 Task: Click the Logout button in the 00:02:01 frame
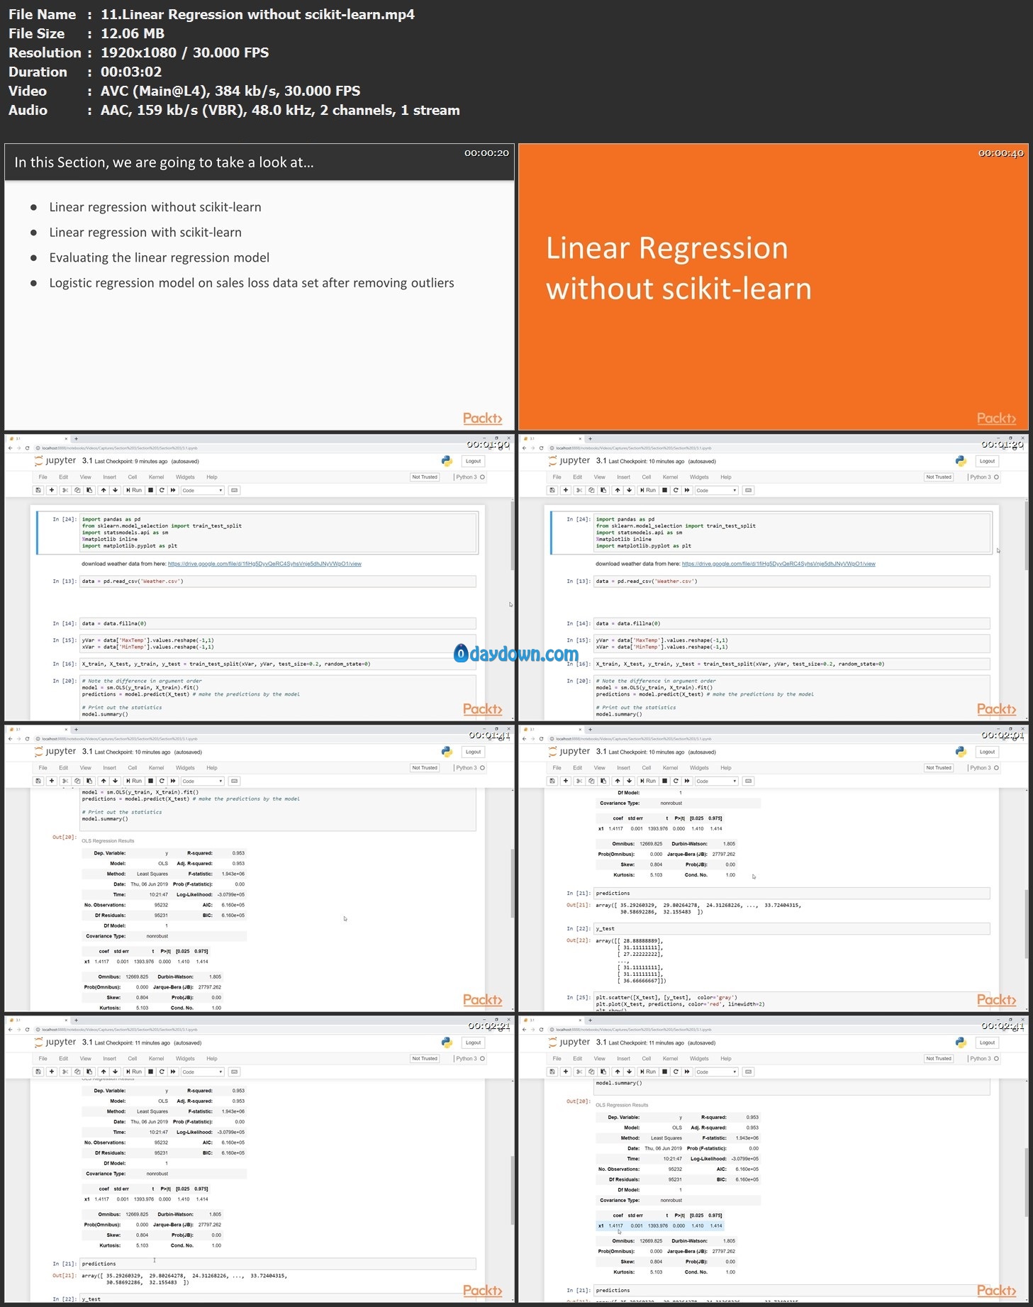coord(988,752)
